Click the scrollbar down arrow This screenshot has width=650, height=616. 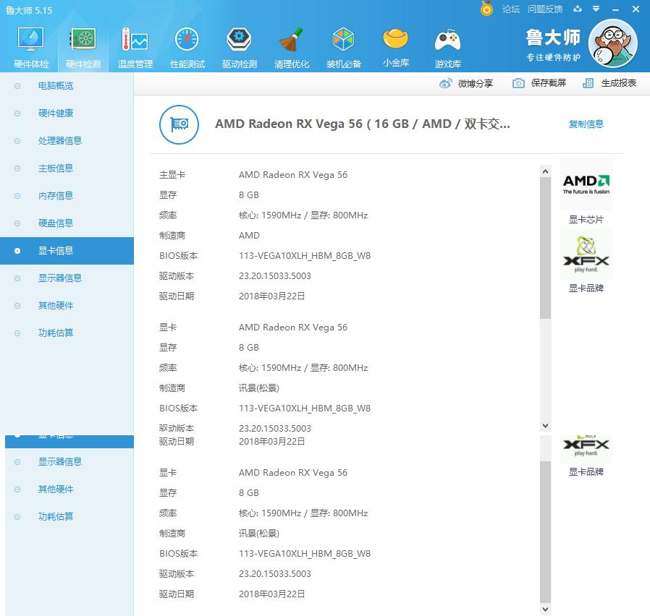pyautogui.click(x=545, y=425)
